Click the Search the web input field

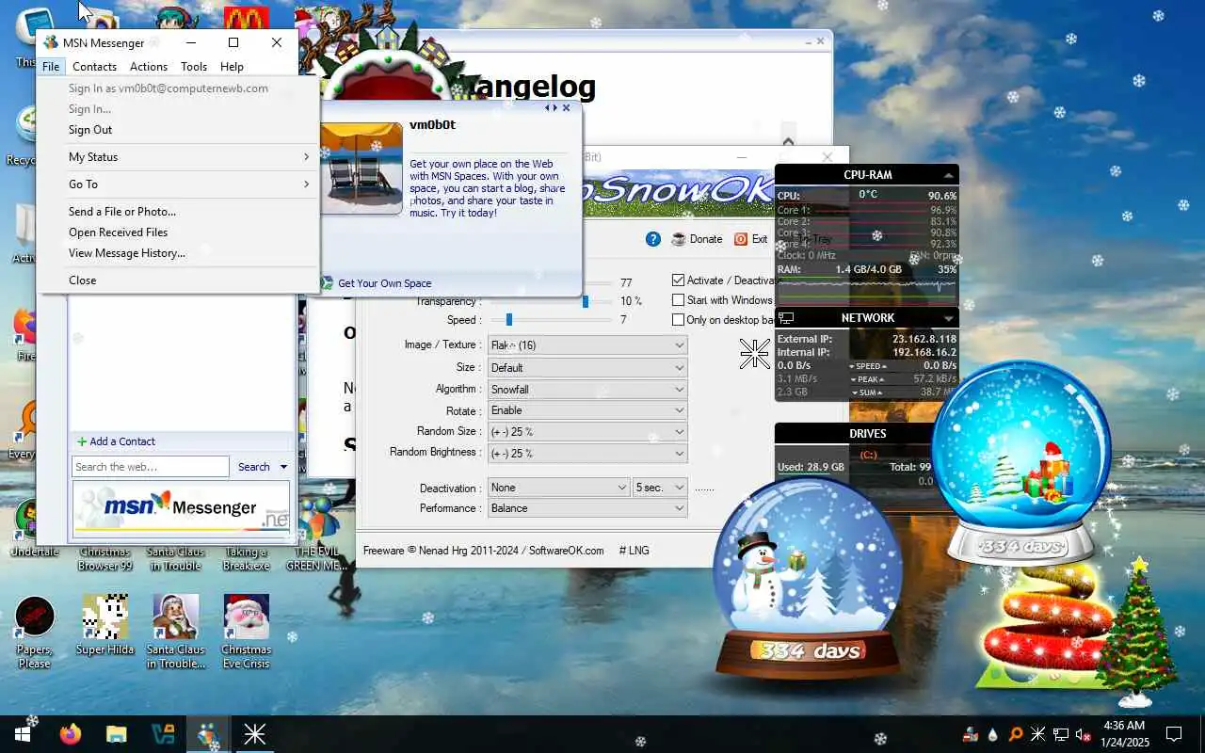pos(151,467)
